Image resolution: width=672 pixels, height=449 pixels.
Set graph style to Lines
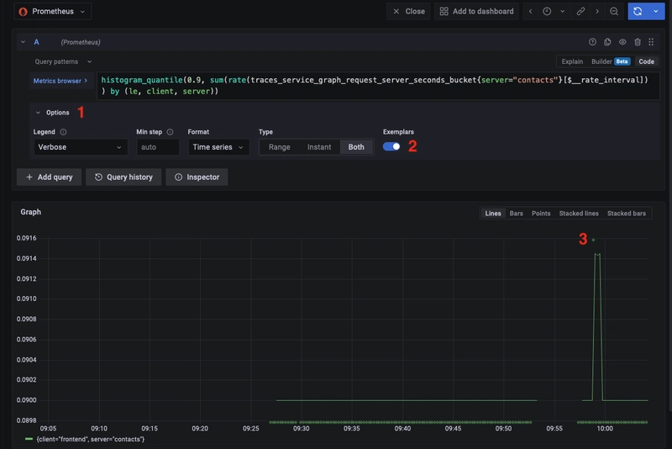[493, 214]
